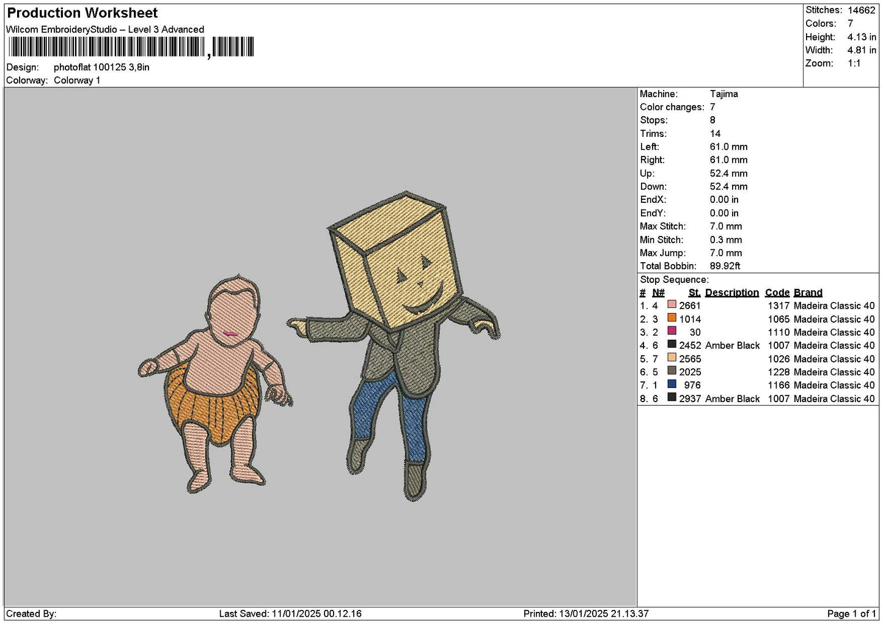Click the 'Page 1 of 1' indicator

pyautogui.click(x=851, y=614)
